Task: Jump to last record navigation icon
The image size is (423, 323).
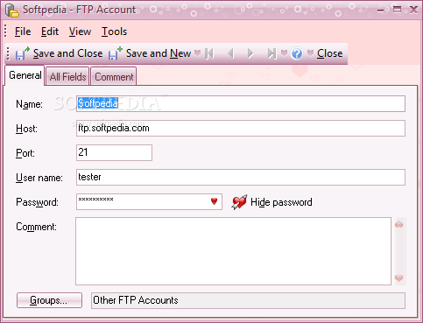Action: pyautogui.click(x=272, y=53)
